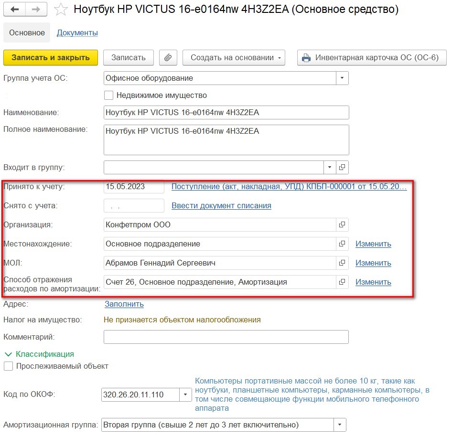Click Изменить next to Местонахождение

[x=373, y=244]
